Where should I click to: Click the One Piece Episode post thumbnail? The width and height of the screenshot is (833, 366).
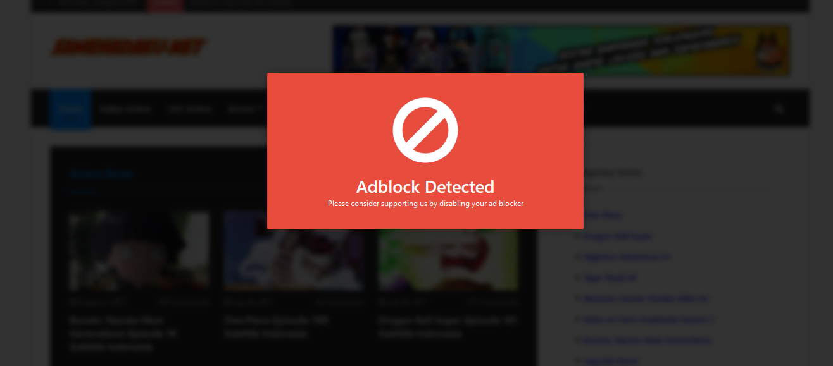click(x=293, y=251)
